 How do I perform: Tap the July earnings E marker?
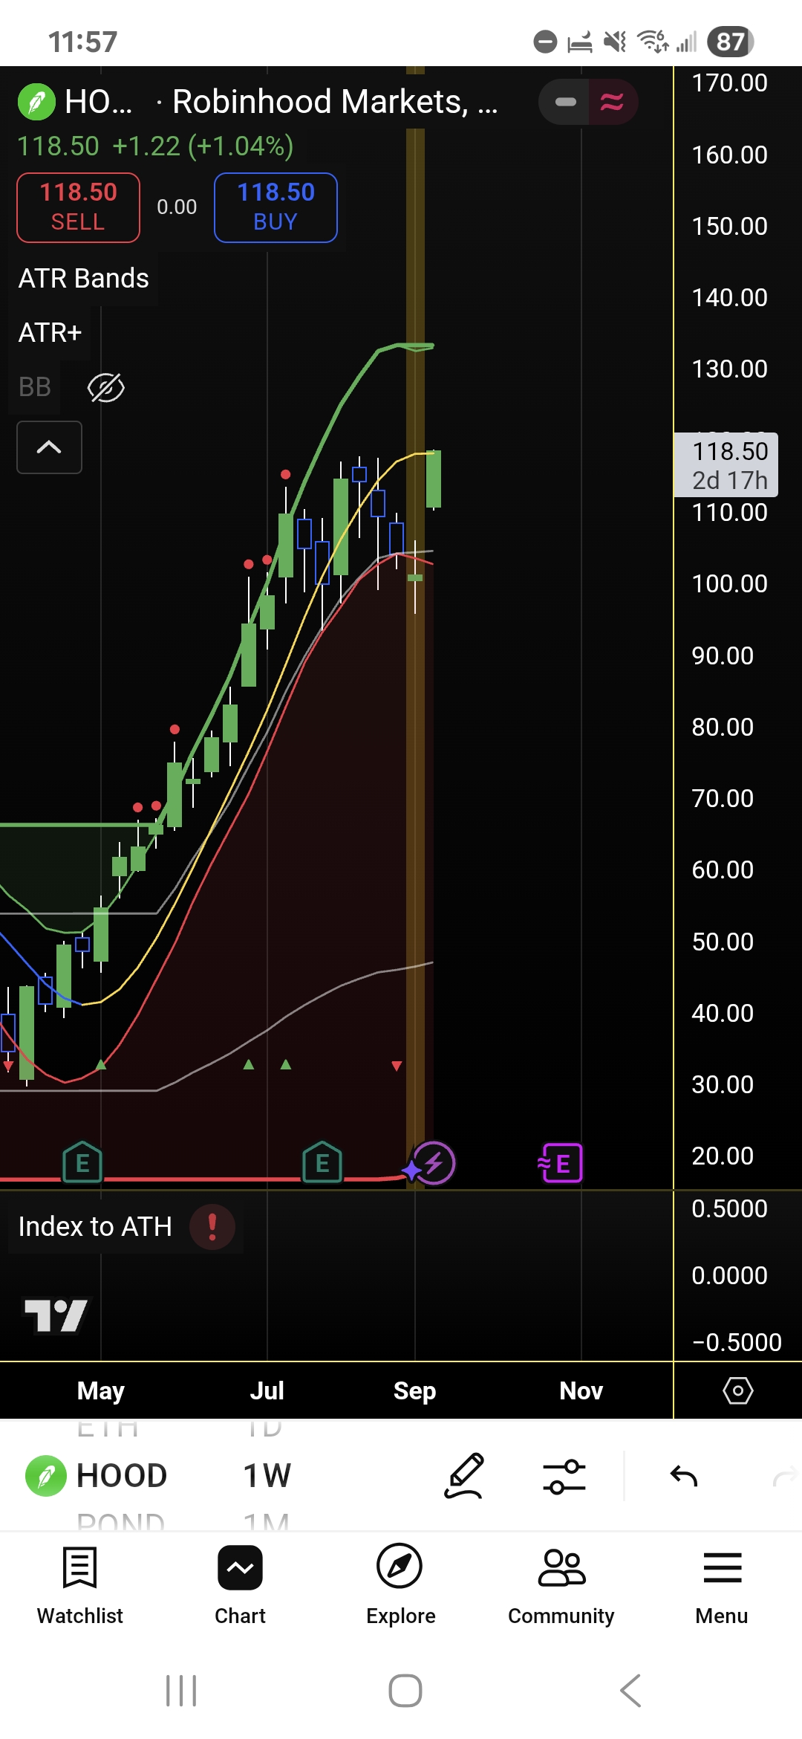322,1162
